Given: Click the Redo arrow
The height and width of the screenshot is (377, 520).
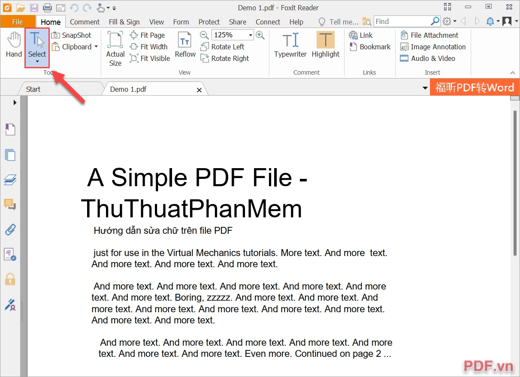Looking at the screenshot, I should tap(87, 8).
